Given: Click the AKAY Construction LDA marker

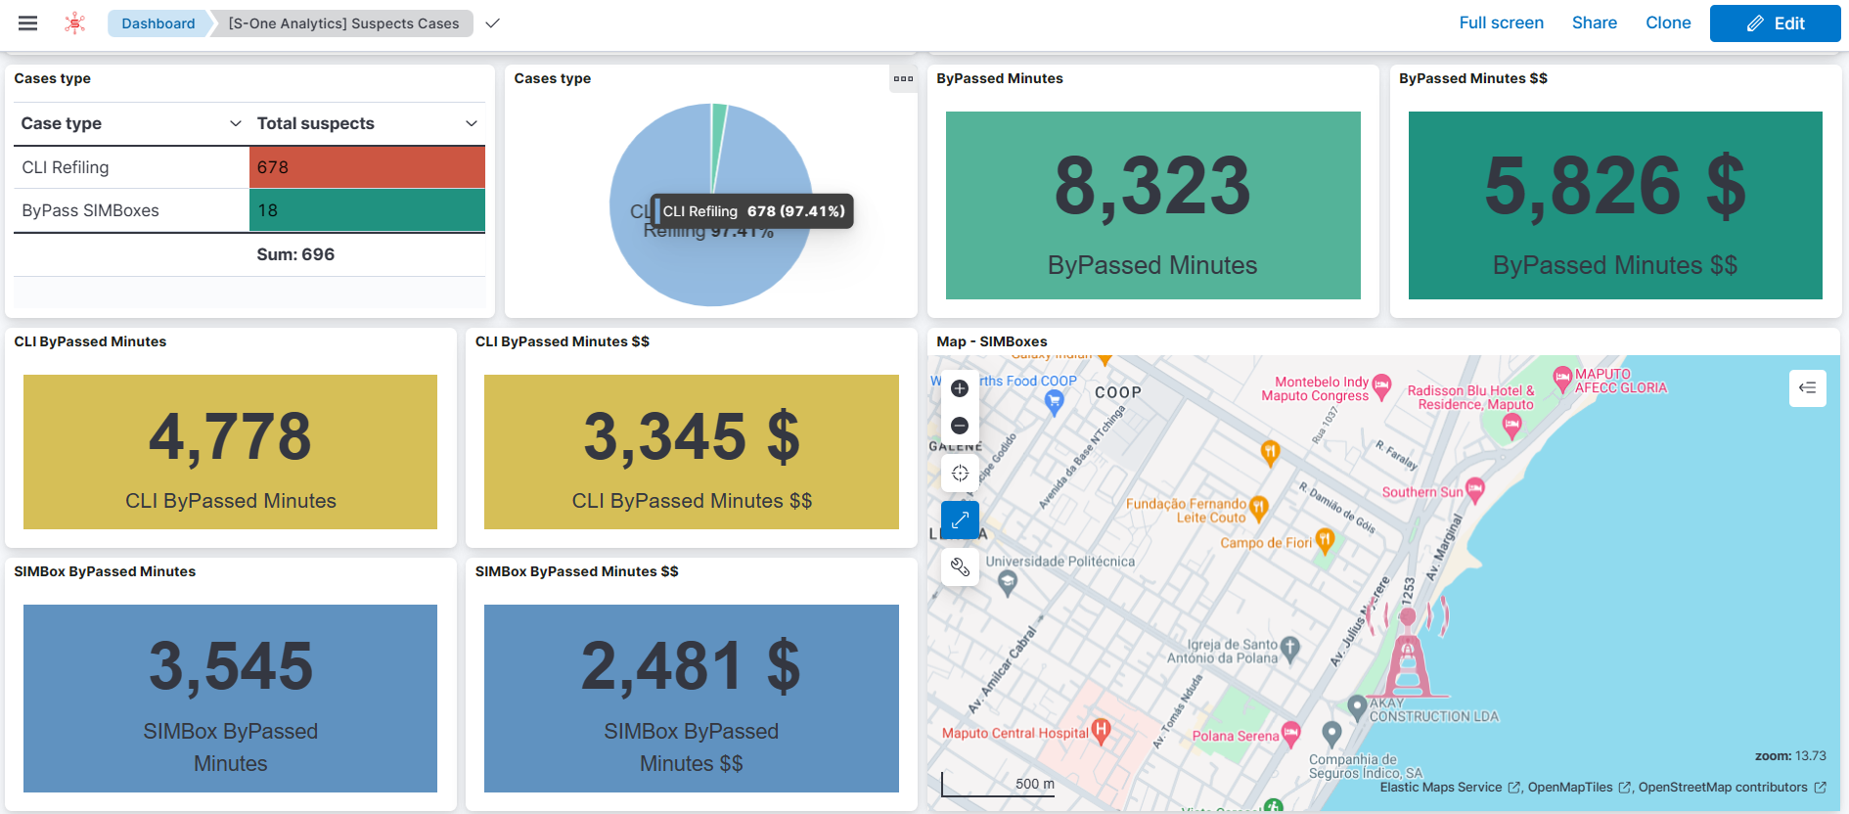Looking at the screenshot, I should (1356, 706).
